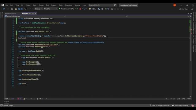Pin the Program.cs tab
Viewport: 196px width, 110px height.
pyautogui.click(x=33, y=13)
